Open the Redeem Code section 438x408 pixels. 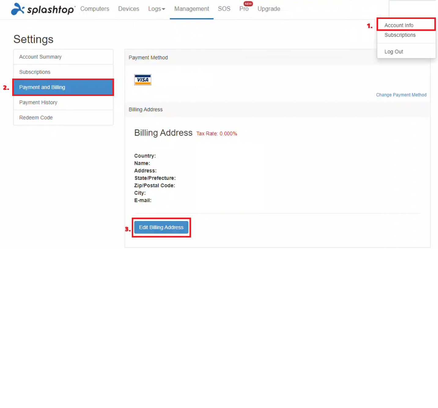36,118
